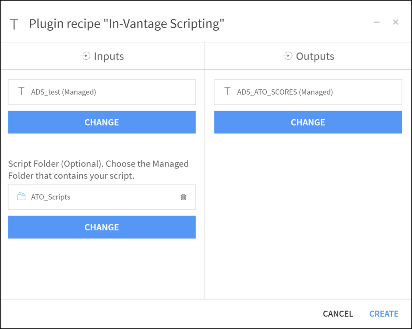The height and width of the screenshot is (329, 412).
Task: Click the dataset icon beside ADS_test
Action: tap(21, 92)
